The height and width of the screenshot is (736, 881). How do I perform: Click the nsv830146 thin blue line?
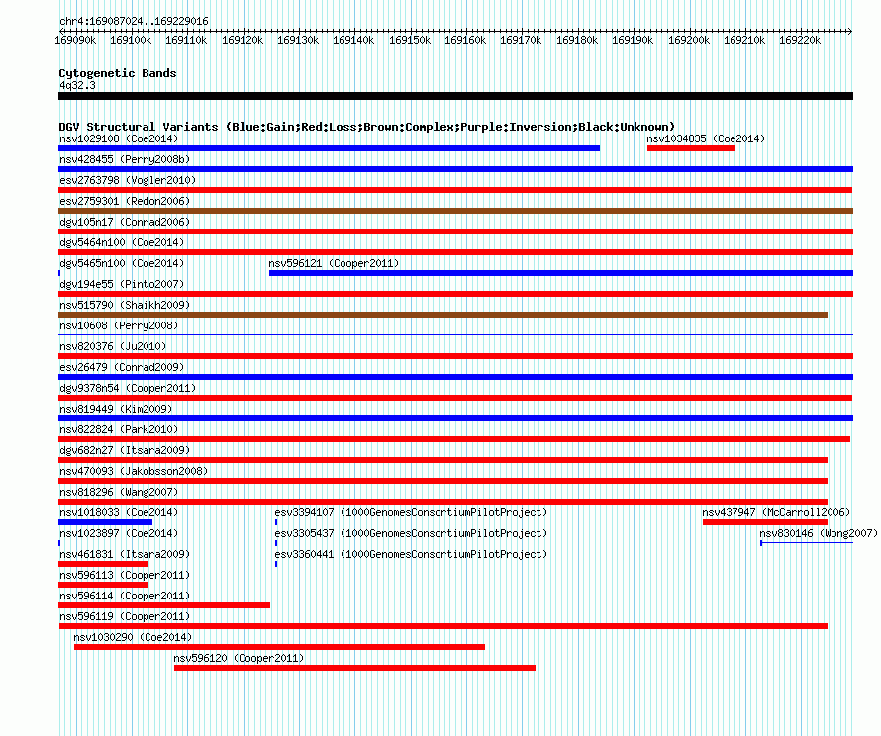(807, 543)
